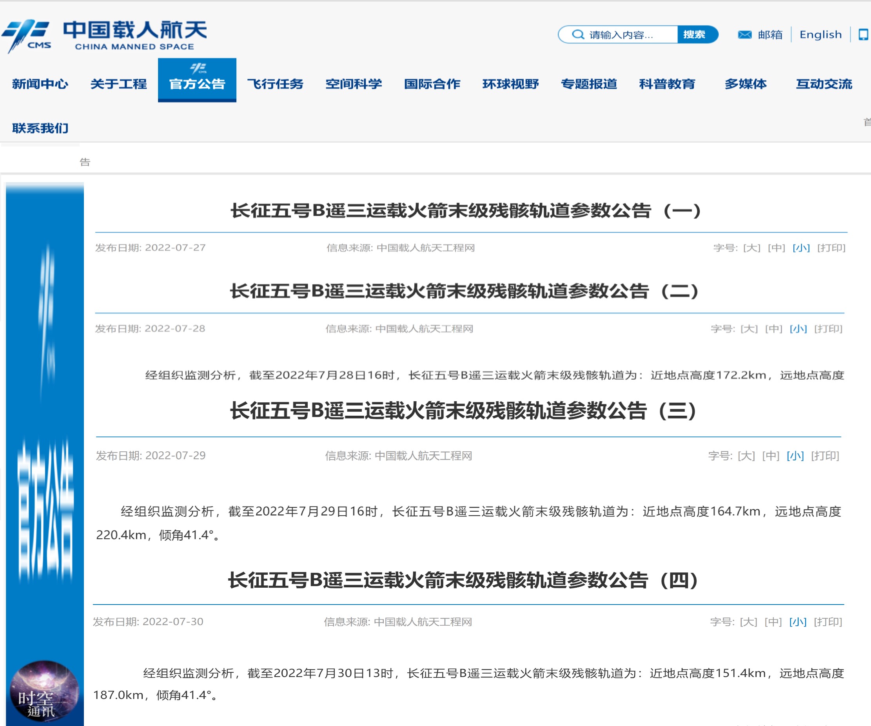Viewport: 871px width, 726px height.
Task: Click 打印 on announcement (四)
Action: 828,622
